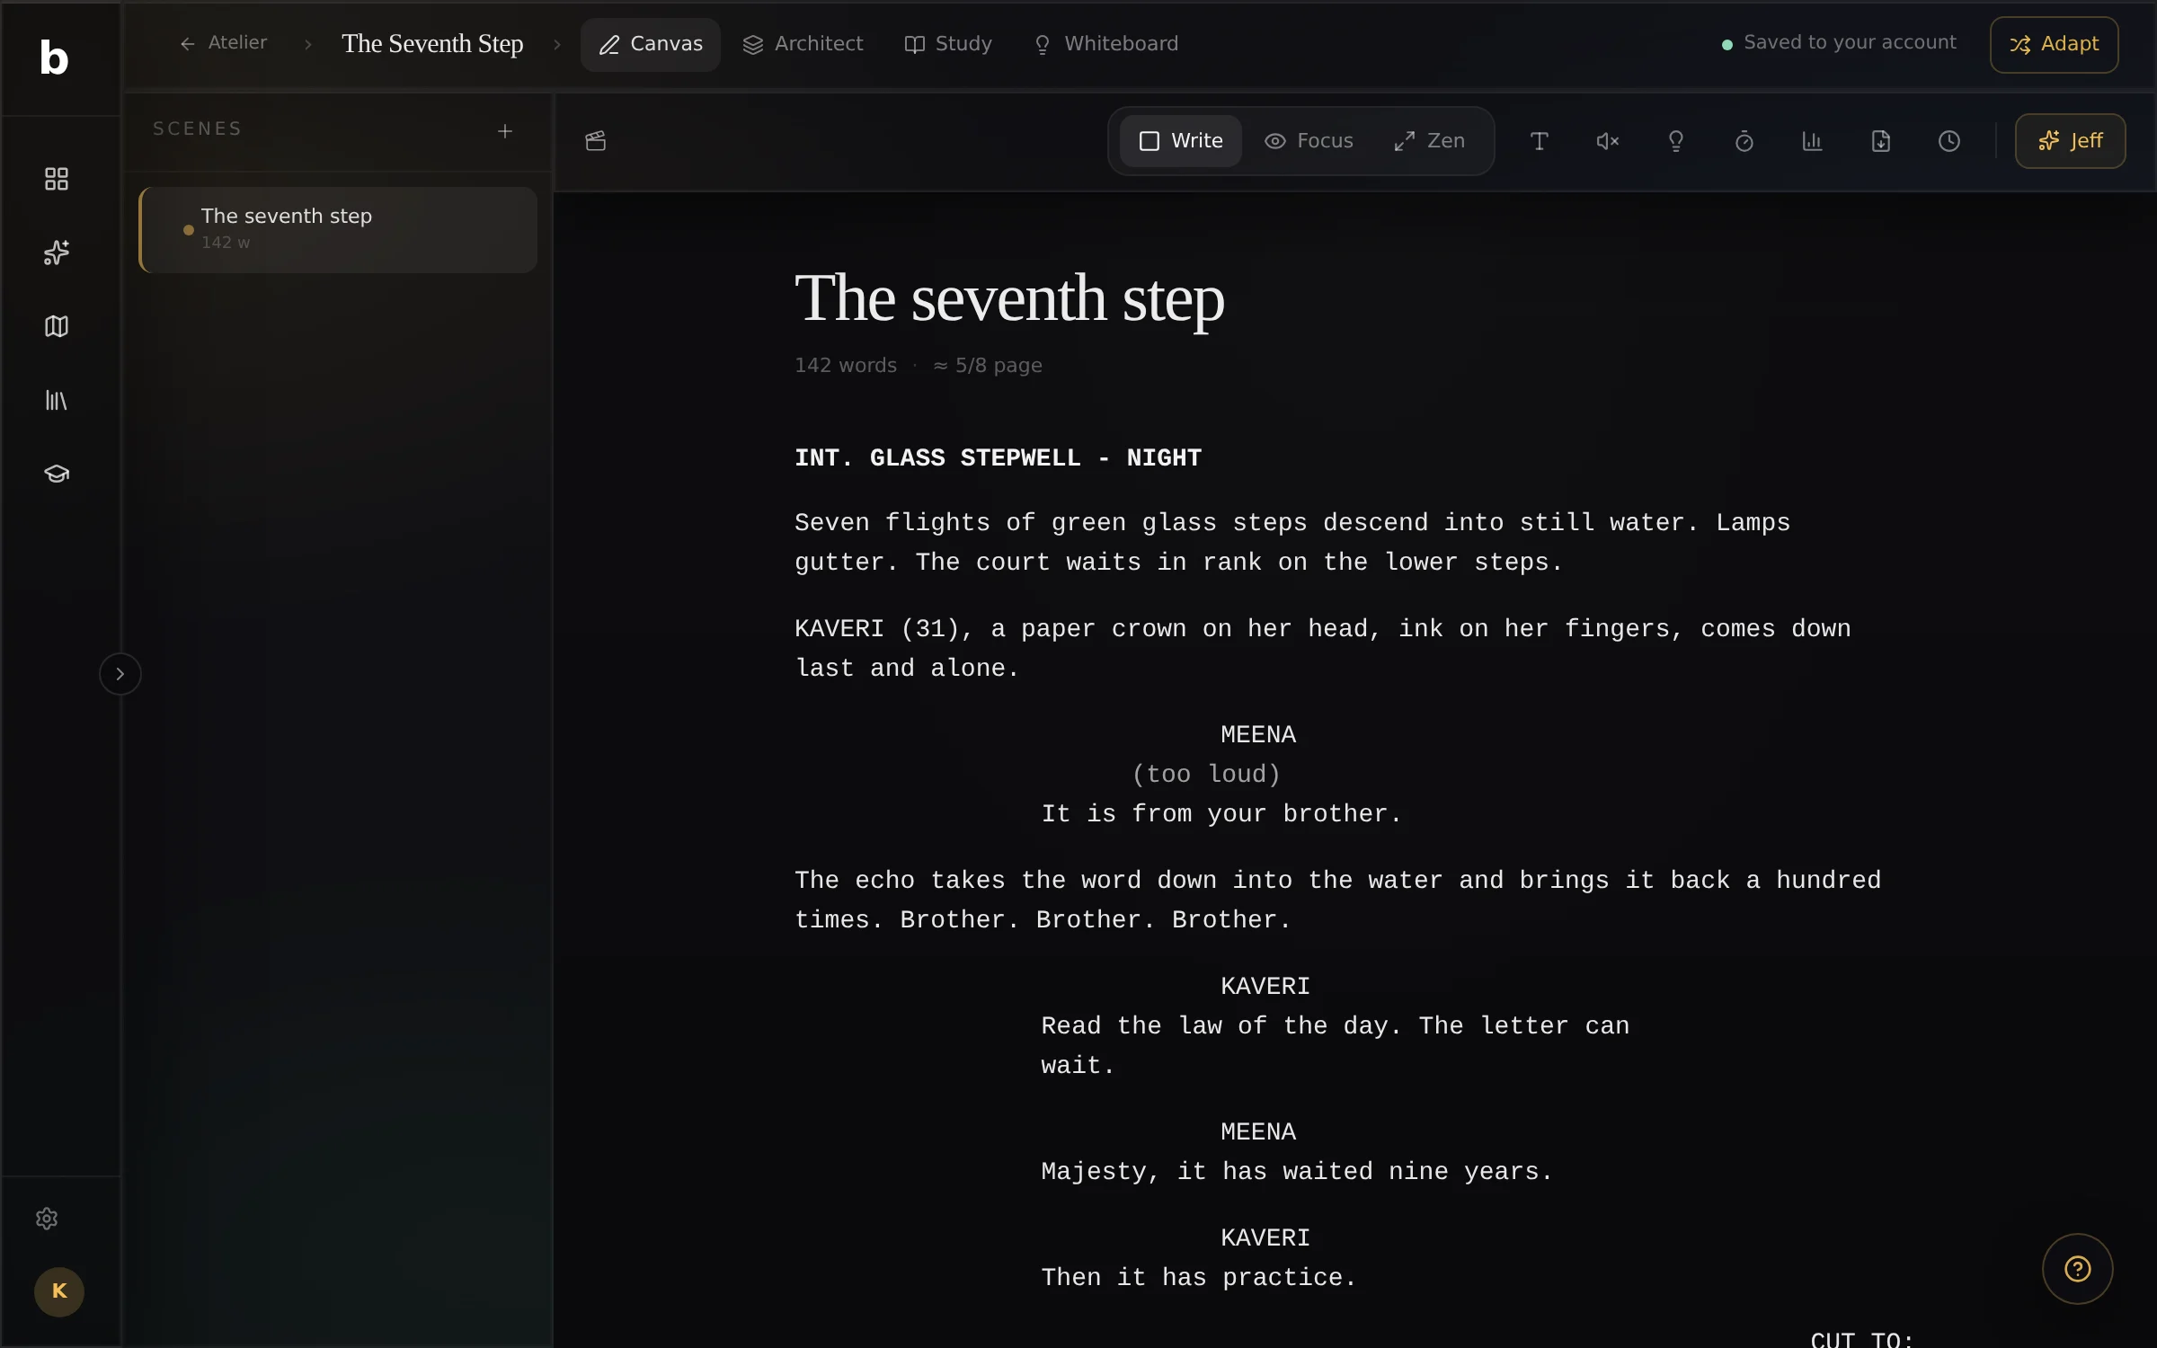2157x1348 pixels.
Task: Click the lightbulb ideas icon in toolbar
Action: click(1675, 141)
